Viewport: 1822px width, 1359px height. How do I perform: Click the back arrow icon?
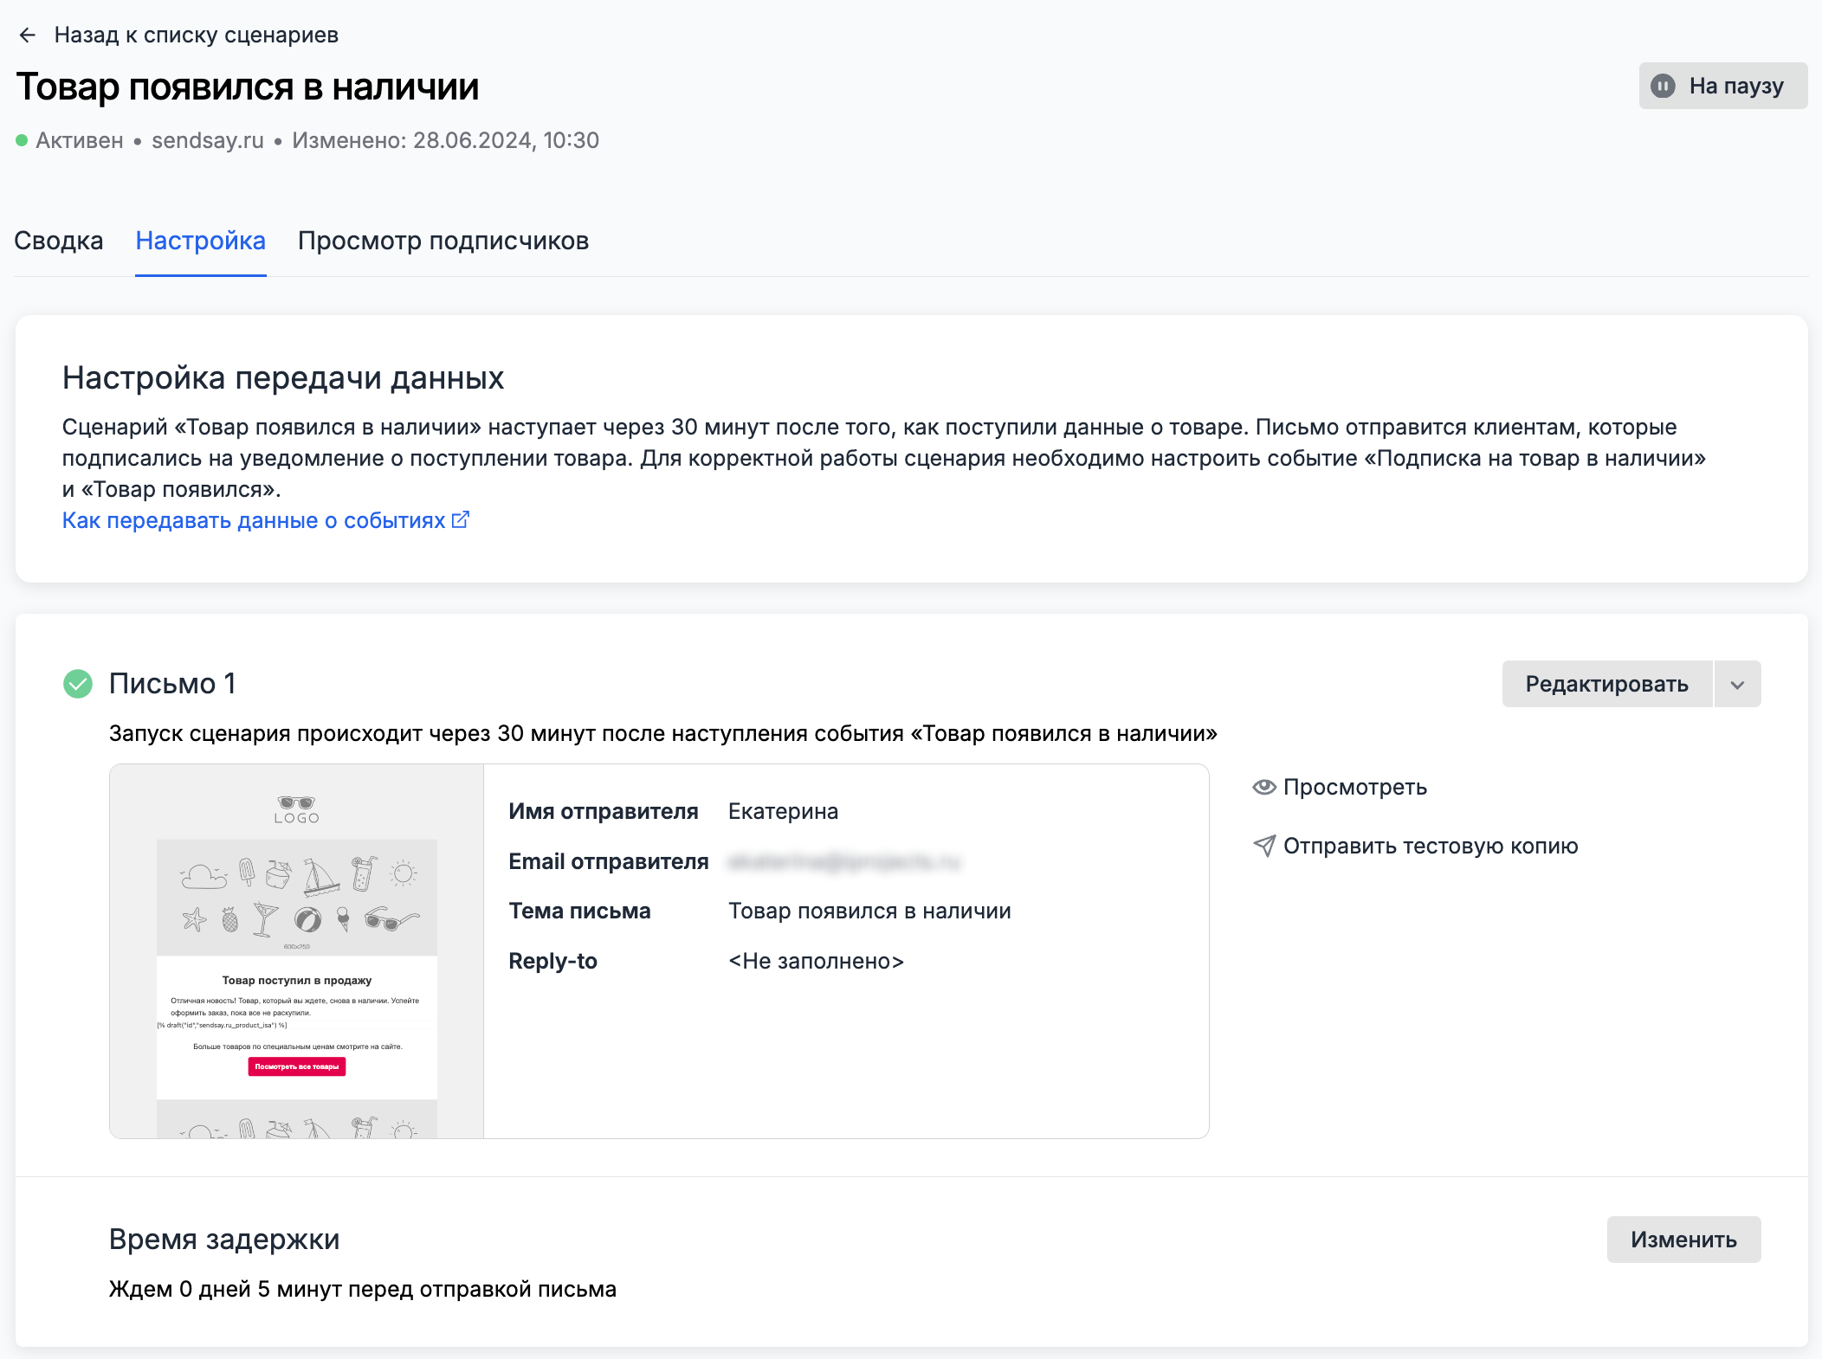coord(27,35)
